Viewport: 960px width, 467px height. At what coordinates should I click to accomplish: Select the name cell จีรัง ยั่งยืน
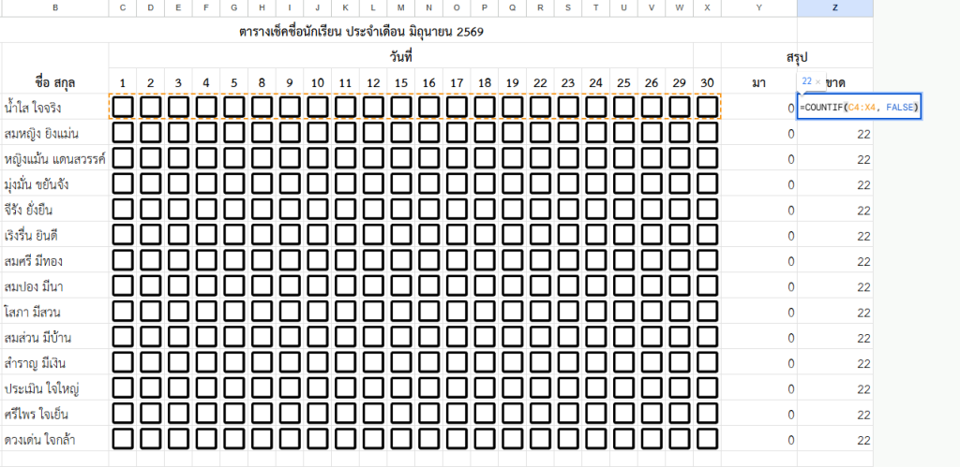coord(55,211)
